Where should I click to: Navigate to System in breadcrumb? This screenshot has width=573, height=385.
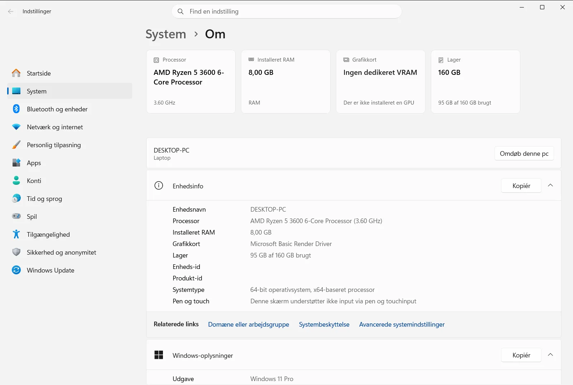click(166, 34)
